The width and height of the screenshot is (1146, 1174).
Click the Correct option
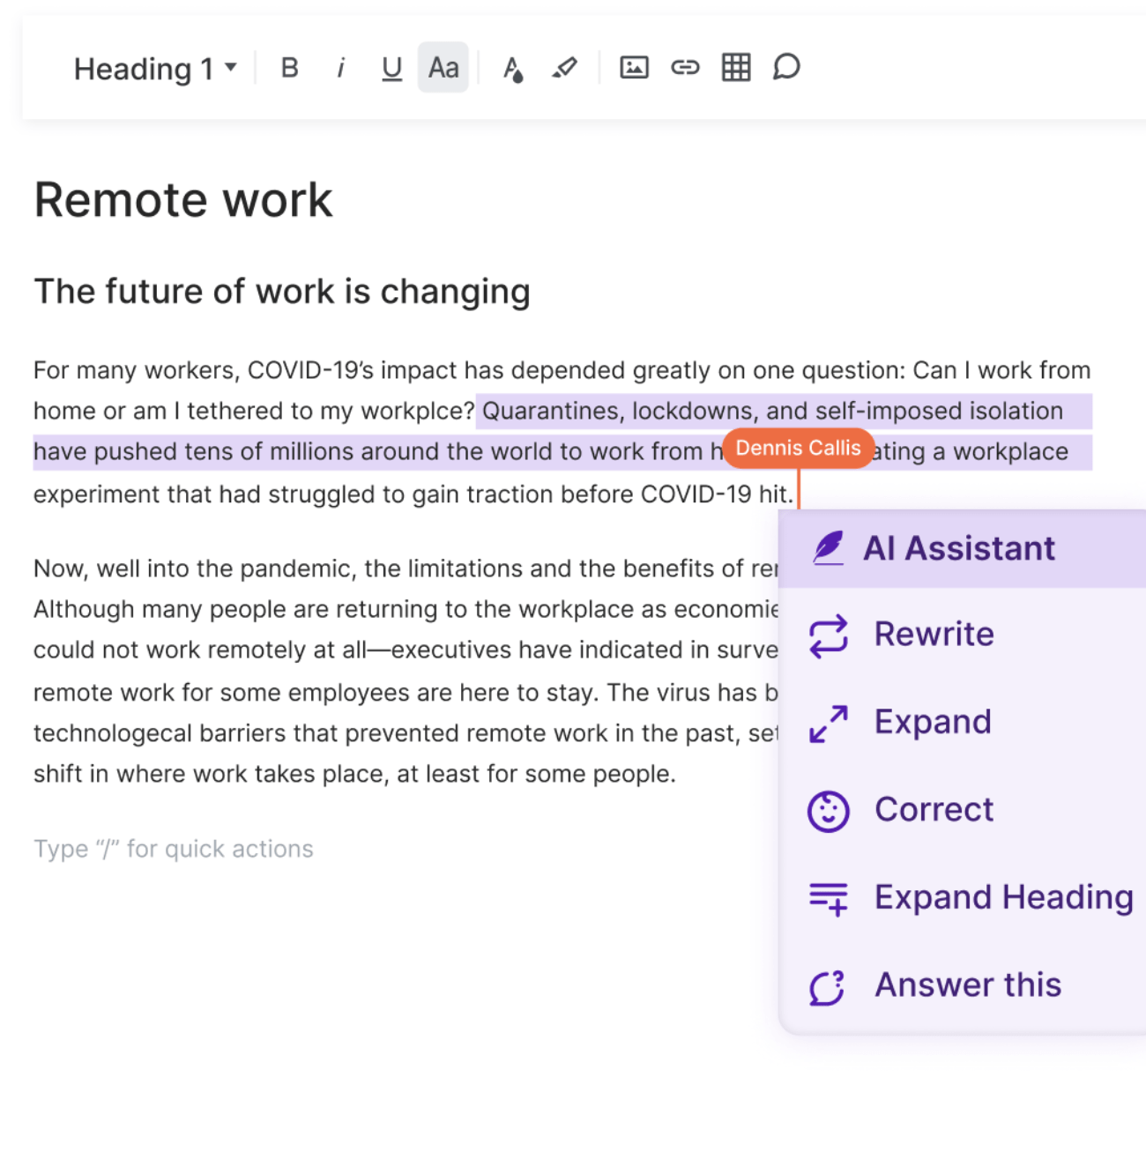[963, 810]
